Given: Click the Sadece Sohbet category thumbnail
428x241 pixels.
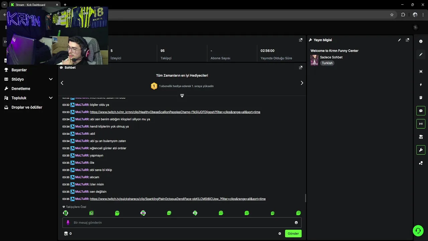Looking at the screenshot, I should (x=314, y=60).
